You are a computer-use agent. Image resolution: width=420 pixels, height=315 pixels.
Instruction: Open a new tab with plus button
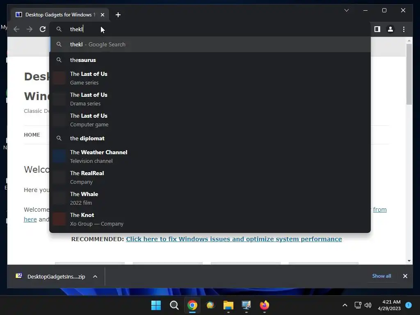pos(118,15)
